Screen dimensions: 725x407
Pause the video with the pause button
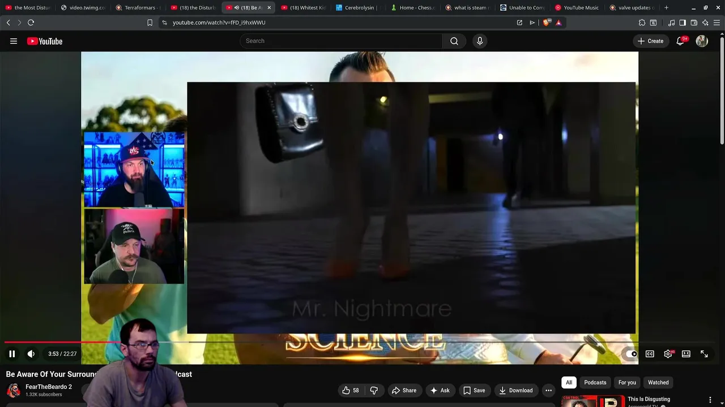12,354
